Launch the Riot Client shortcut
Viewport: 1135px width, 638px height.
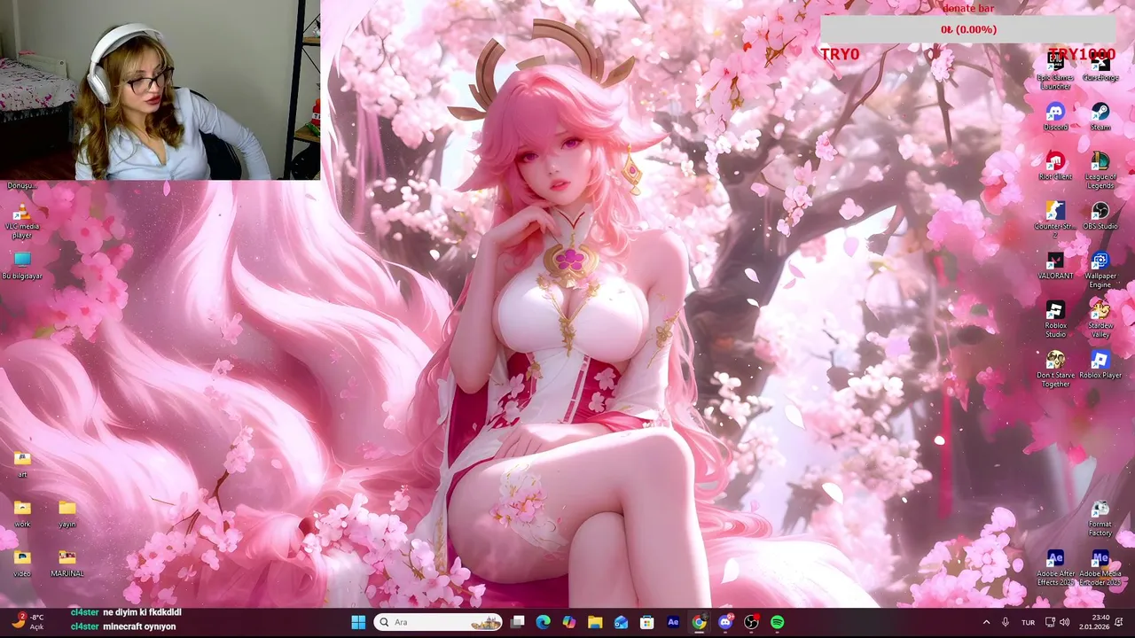click(1055, 167)
